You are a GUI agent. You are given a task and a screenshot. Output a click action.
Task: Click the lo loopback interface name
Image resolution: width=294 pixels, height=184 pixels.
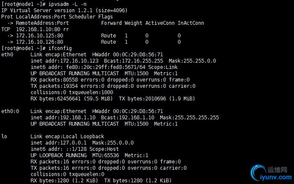coord(4,137)
